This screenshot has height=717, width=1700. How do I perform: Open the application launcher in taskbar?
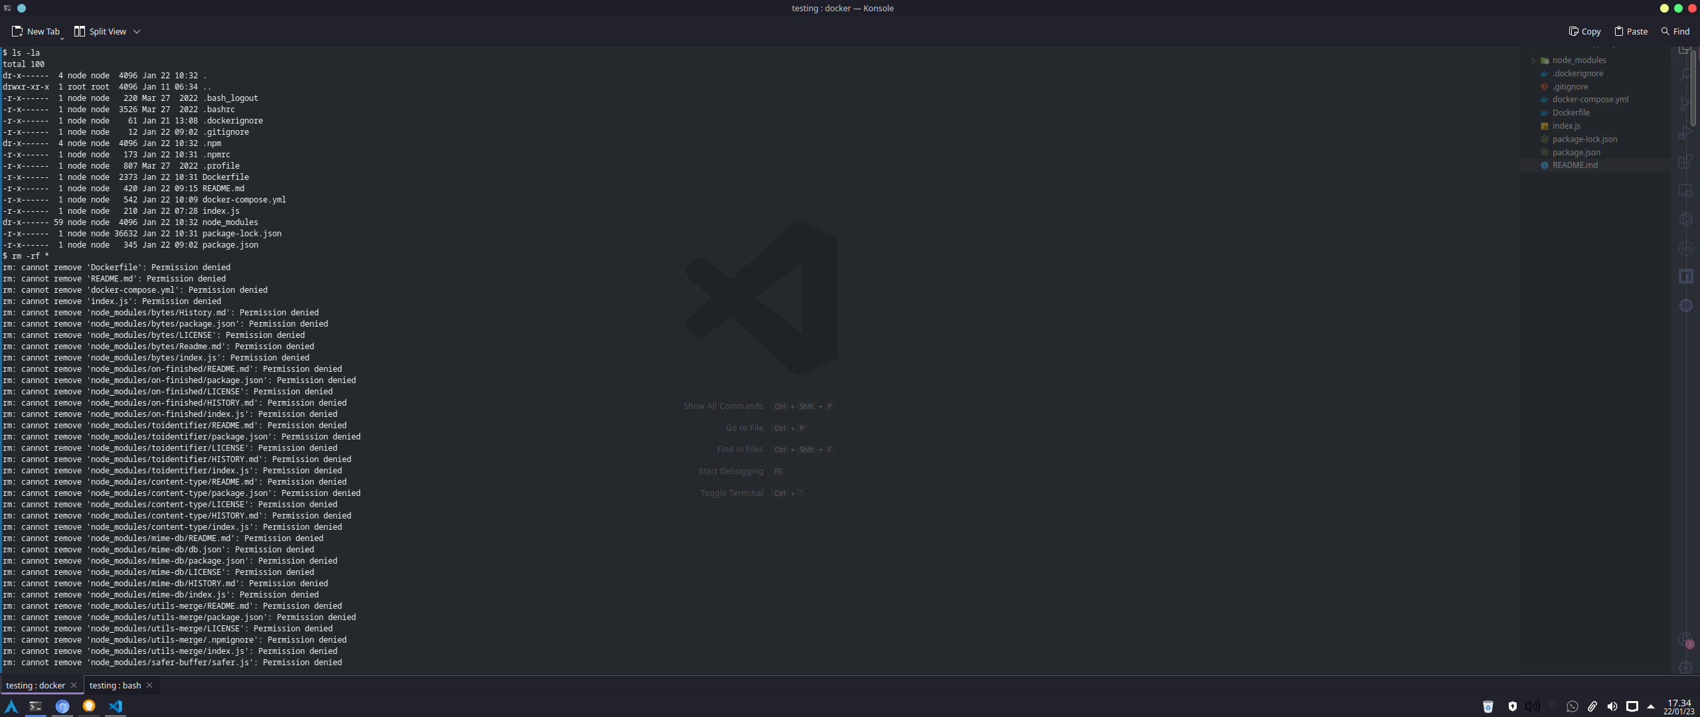point(11,706)
